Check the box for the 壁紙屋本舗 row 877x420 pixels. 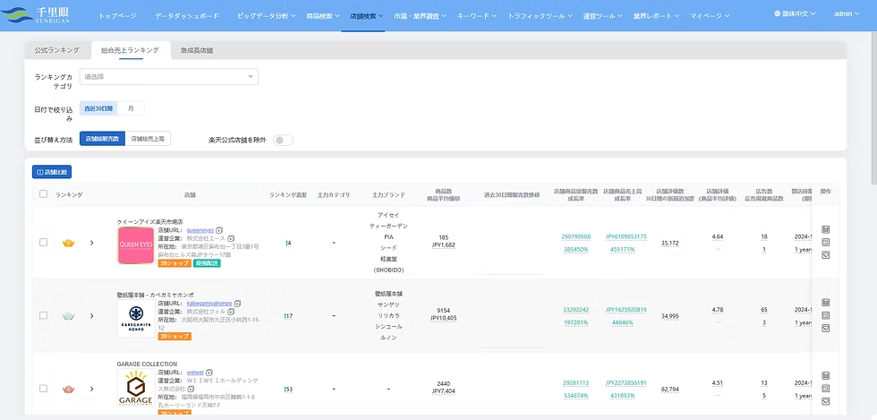click(44, 315)
